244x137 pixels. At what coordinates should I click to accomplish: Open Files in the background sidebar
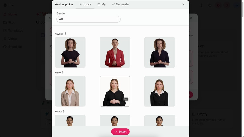pyautogui.click(x=9, y=23)
